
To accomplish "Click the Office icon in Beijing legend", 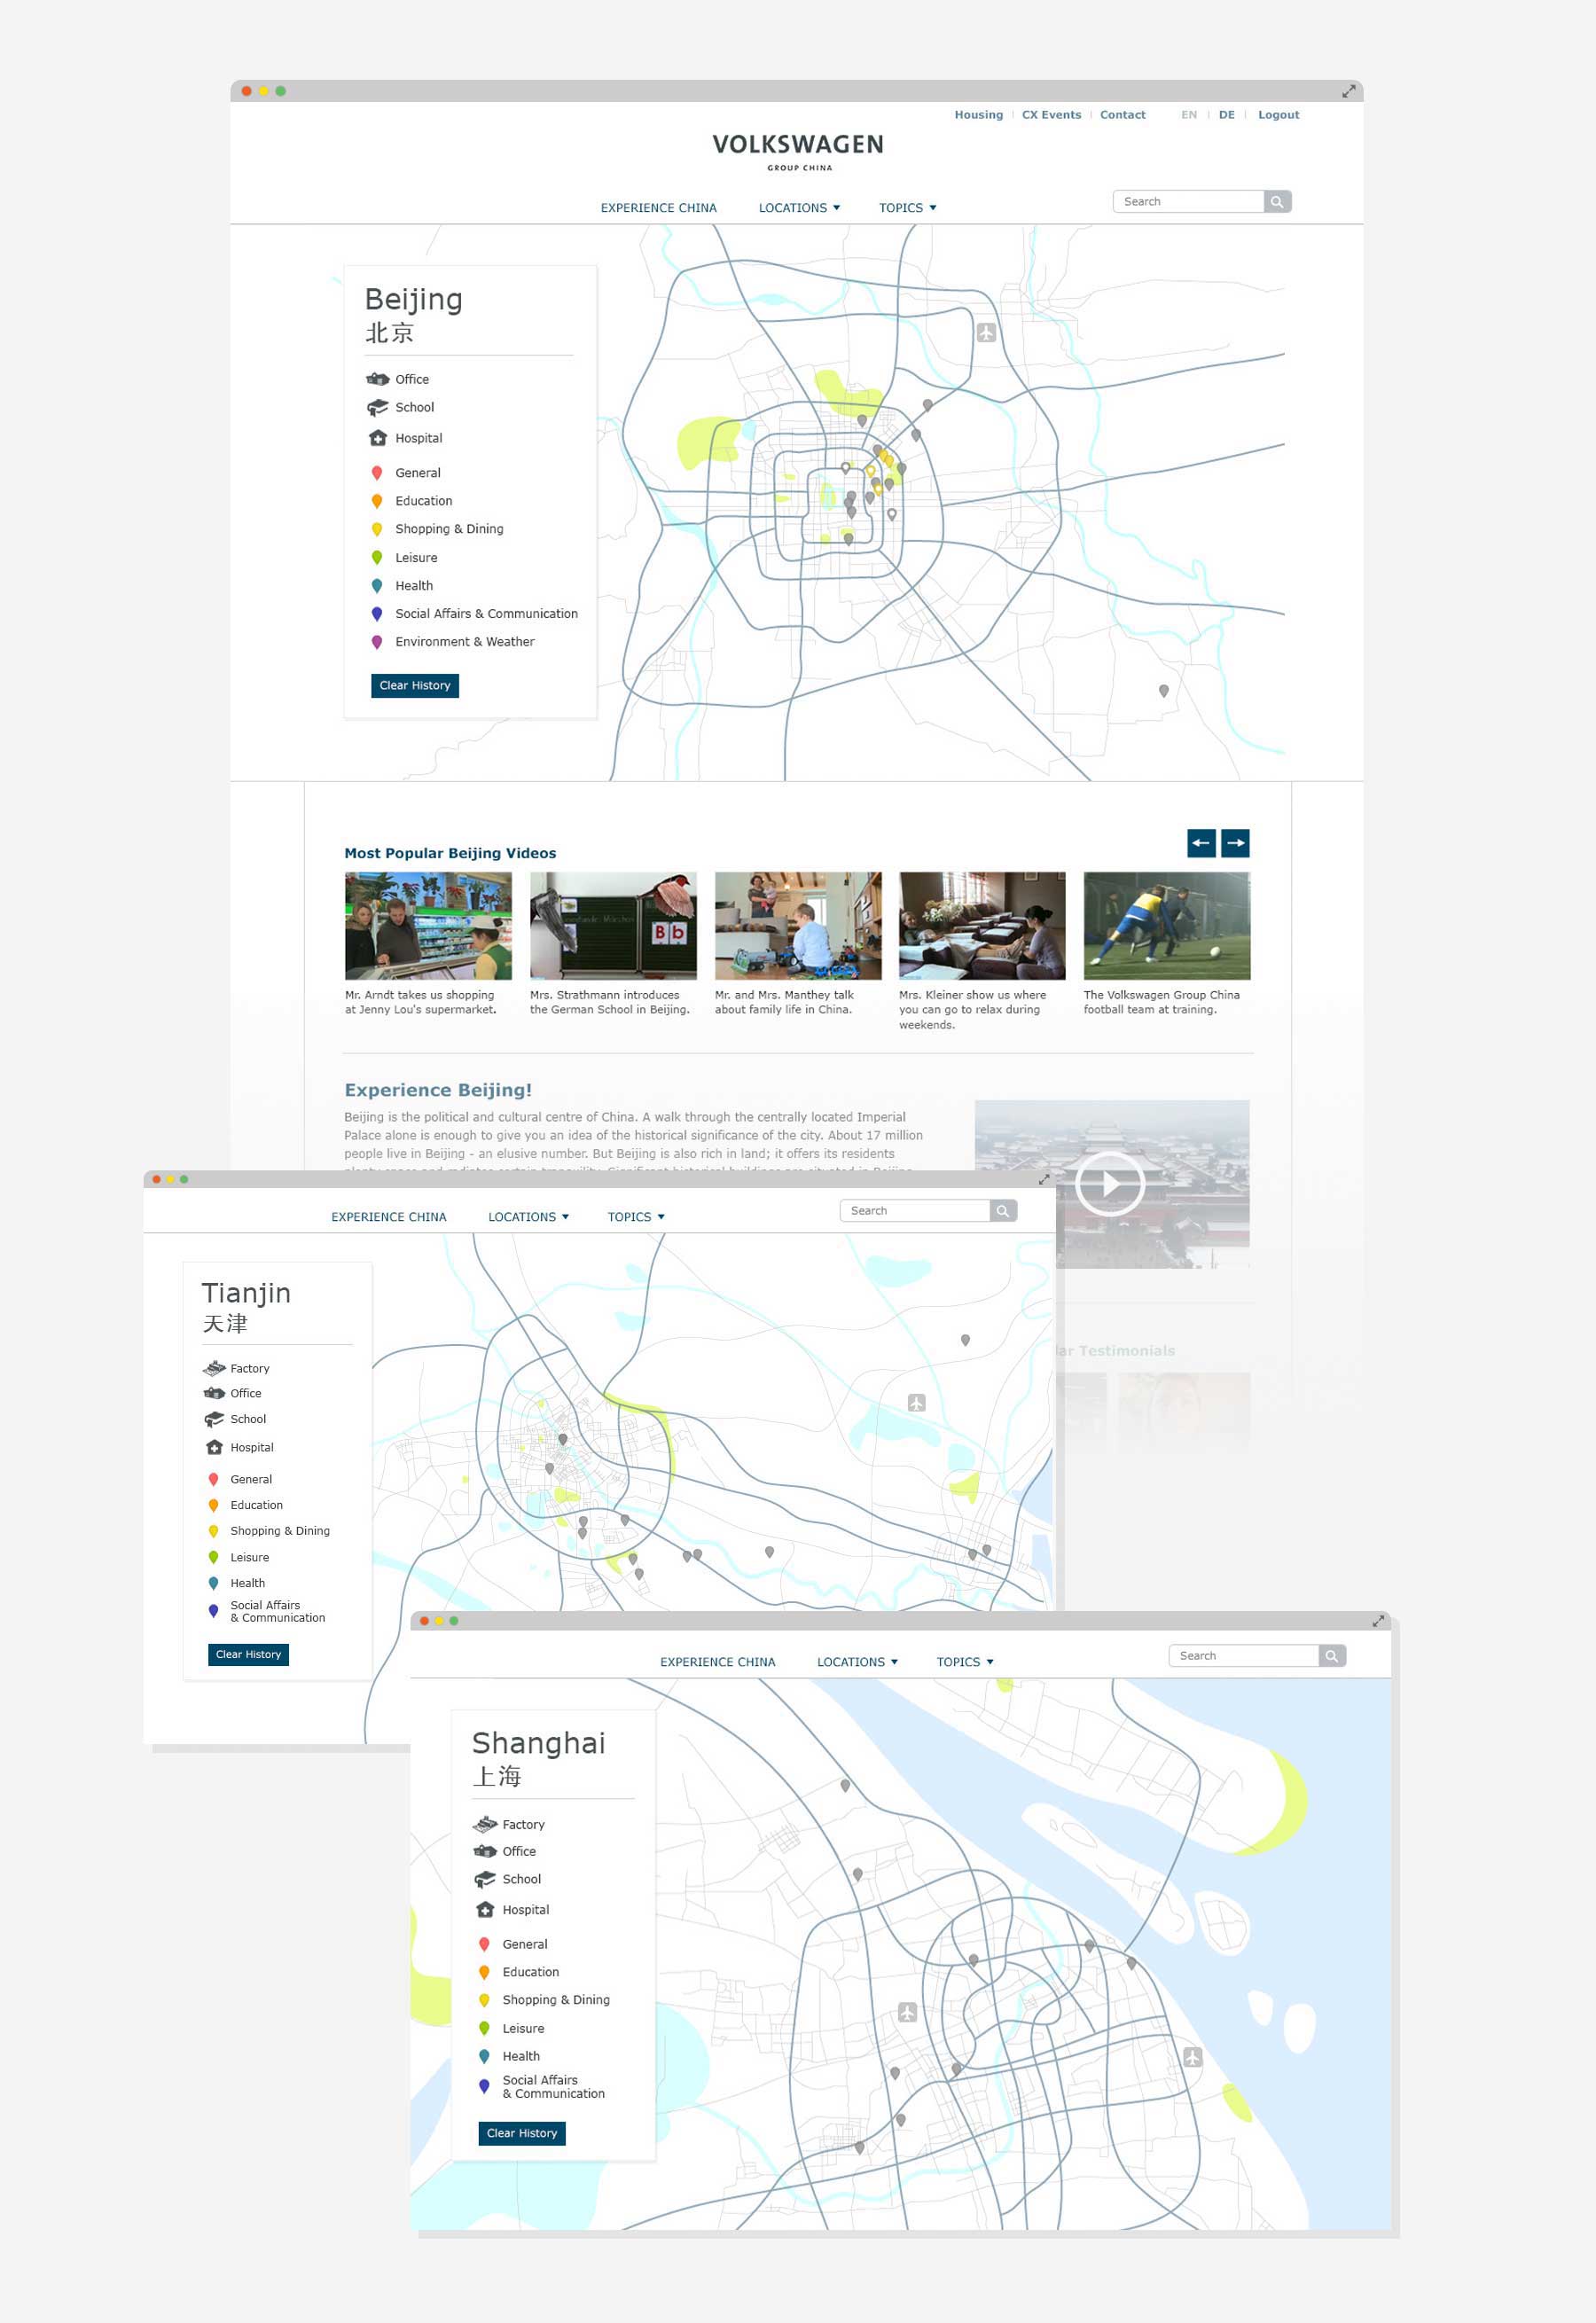I will 377,379.
